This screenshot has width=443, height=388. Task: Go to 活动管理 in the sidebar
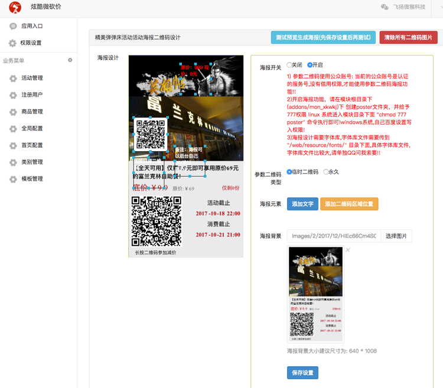pos(32,78)
